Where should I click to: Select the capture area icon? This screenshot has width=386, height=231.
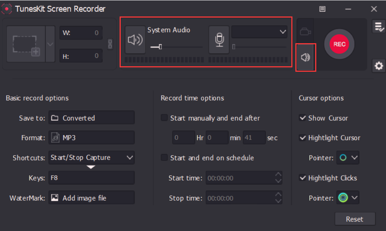click(26, 44)
